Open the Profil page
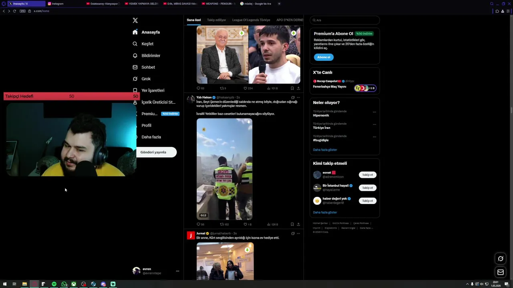Viewport: 513px width, 288px height. [x=146, y=125]
